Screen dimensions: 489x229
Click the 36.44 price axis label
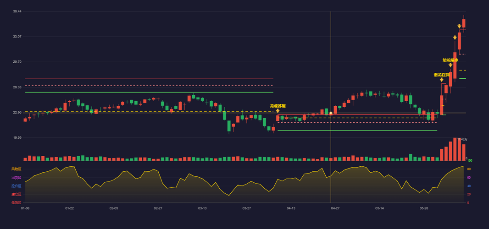[17, 11]
